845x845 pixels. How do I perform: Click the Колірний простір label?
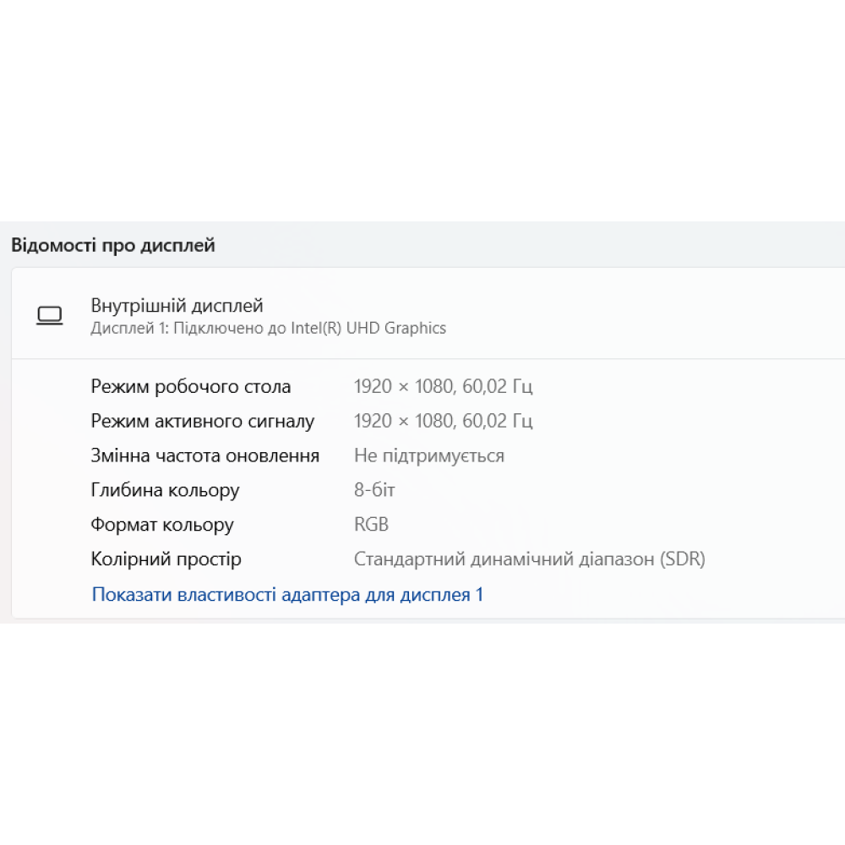point(166,559)
